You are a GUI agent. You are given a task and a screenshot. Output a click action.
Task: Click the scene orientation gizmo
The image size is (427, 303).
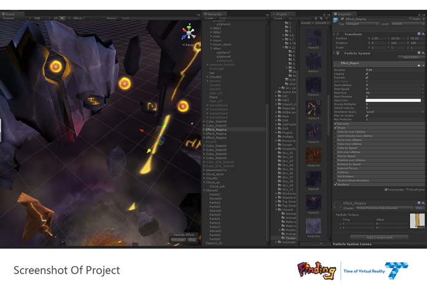coord(189,33)
